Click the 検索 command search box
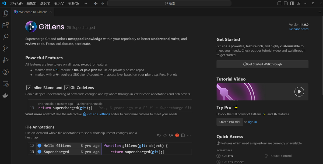The image size is (323, 164). (169, 3)
